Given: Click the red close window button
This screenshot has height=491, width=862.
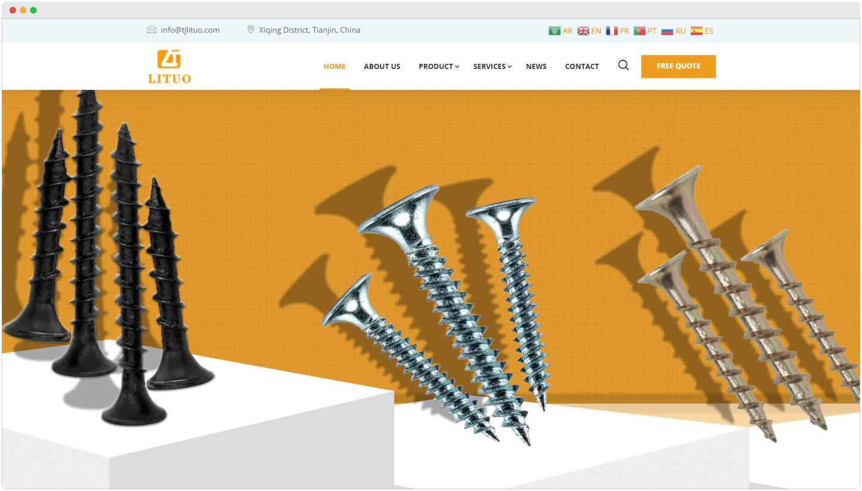Looking at the screenshot, I should pos(12,10).
